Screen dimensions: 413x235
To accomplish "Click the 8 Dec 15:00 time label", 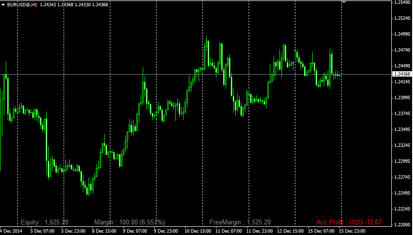I will pos(104,231).
